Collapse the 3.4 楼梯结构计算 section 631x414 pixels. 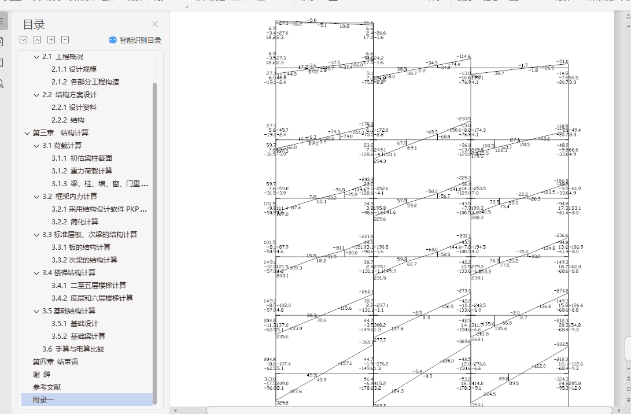[36, 273]
